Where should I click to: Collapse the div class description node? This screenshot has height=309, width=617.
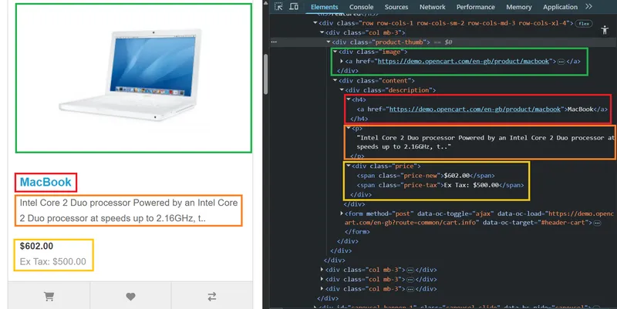342,90
